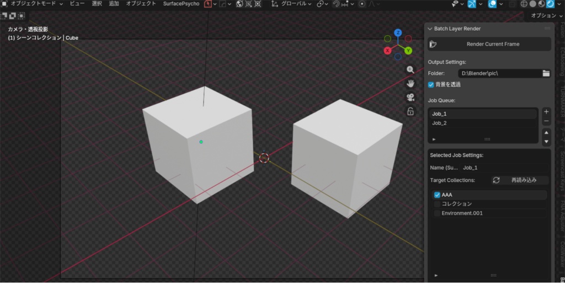Open the 追加 menu
The height and width of the screenshot is (306, 565).
click(x=114, y=4)
